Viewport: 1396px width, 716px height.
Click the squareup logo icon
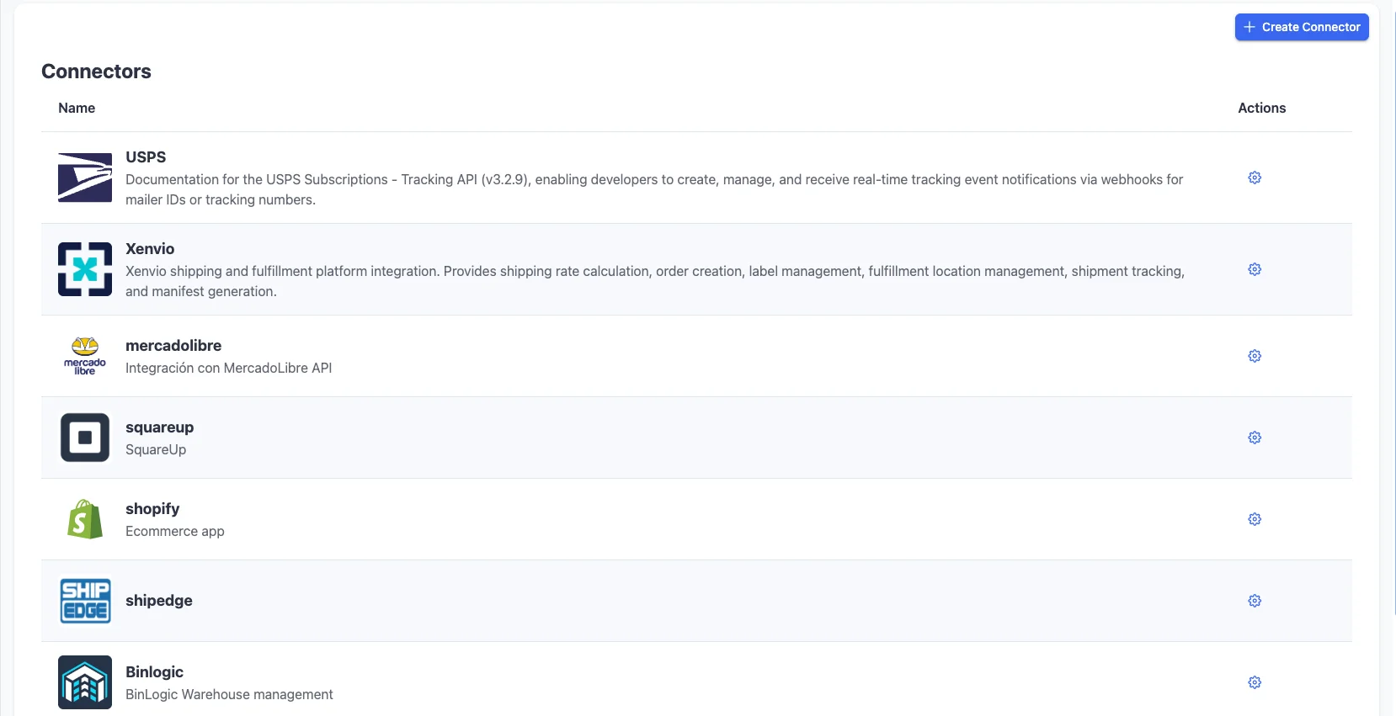[85, 438]
